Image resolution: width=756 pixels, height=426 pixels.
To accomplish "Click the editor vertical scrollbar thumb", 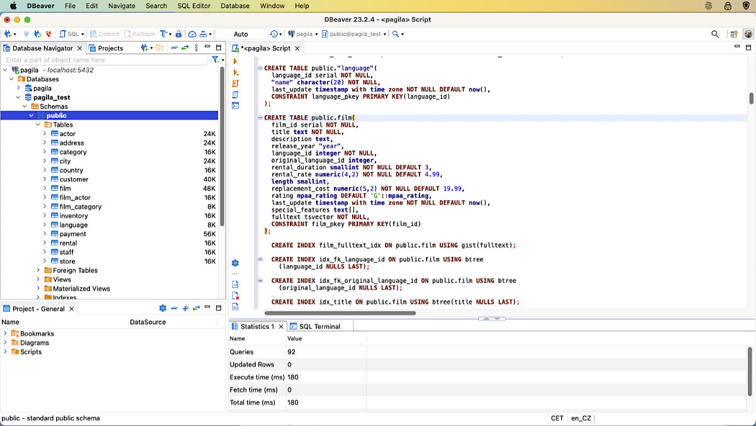I will tap(751, 98).
